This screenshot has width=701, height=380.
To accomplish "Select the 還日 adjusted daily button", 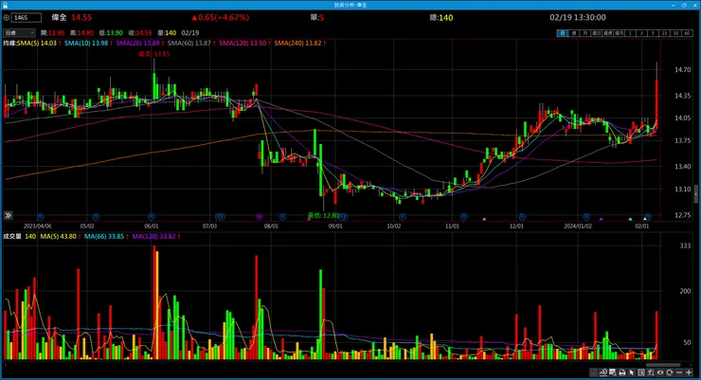I will coord(597,33).
